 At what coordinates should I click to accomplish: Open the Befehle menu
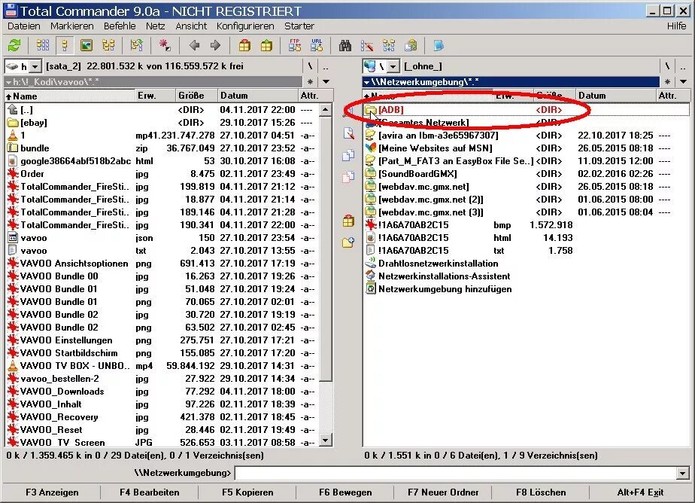click(x=120, y=26)
